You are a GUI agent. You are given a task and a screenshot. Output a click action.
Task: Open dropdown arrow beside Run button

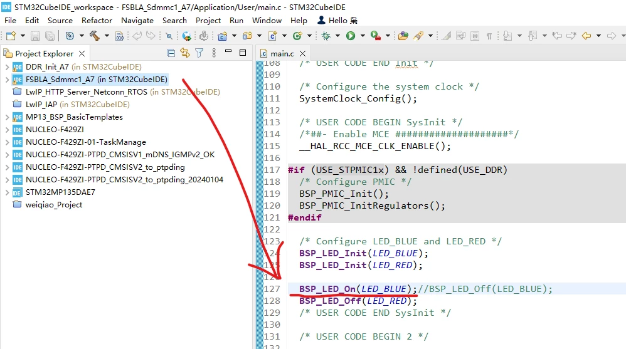tap(363, 36)
